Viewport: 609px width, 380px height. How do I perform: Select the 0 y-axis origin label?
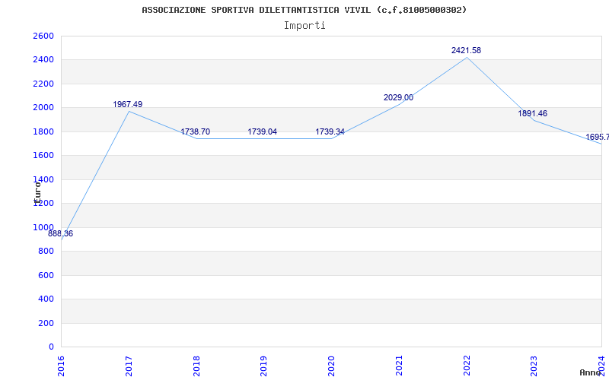coord(51,347)
